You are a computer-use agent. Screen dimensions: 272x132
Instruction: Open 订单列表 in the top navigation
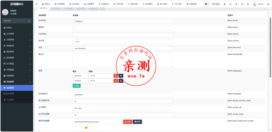coord(118,4)
